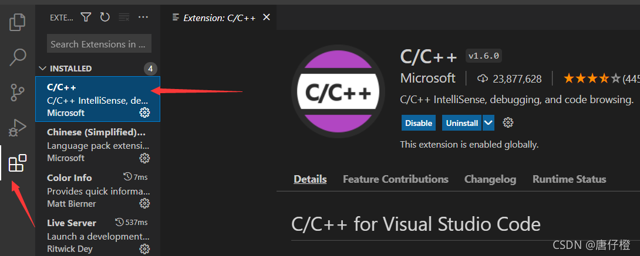This screenshot has width=640, height=256.
Task: Collapse the INSTALLED section
Action: tap(42, 69)
